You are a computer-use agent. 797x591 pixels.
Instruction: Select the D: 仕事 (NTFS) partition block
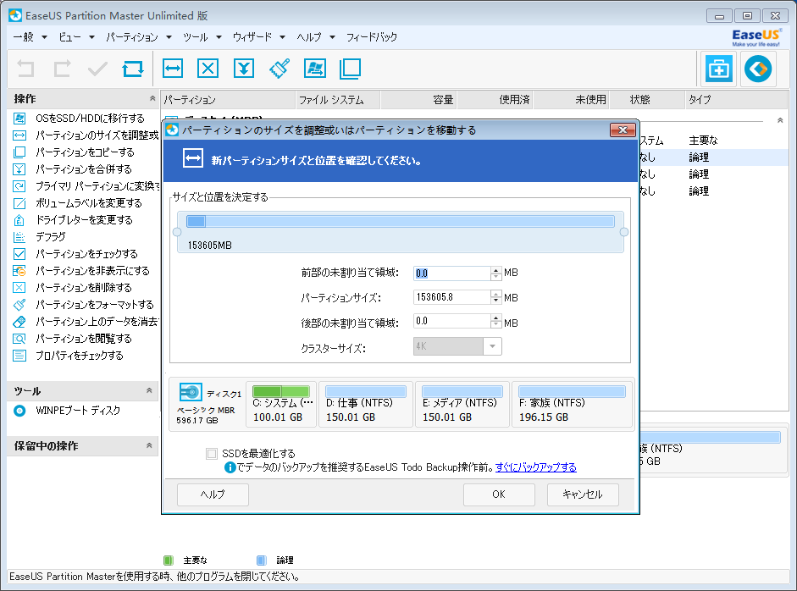coord(366,405)
